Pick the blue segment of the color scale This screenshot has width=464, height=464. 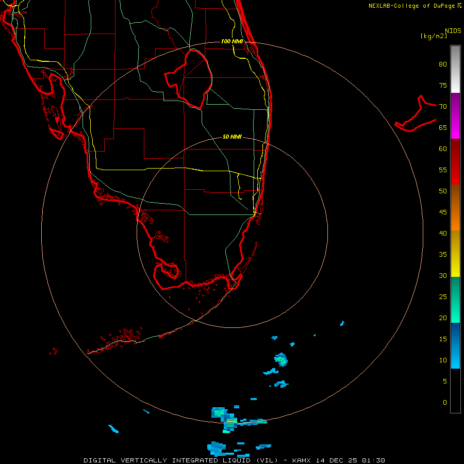[455, 345]
